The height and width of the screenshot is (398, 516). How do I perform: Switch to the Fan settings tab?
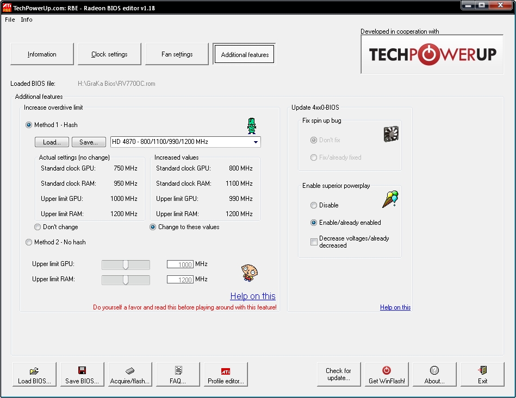[177, 54]
